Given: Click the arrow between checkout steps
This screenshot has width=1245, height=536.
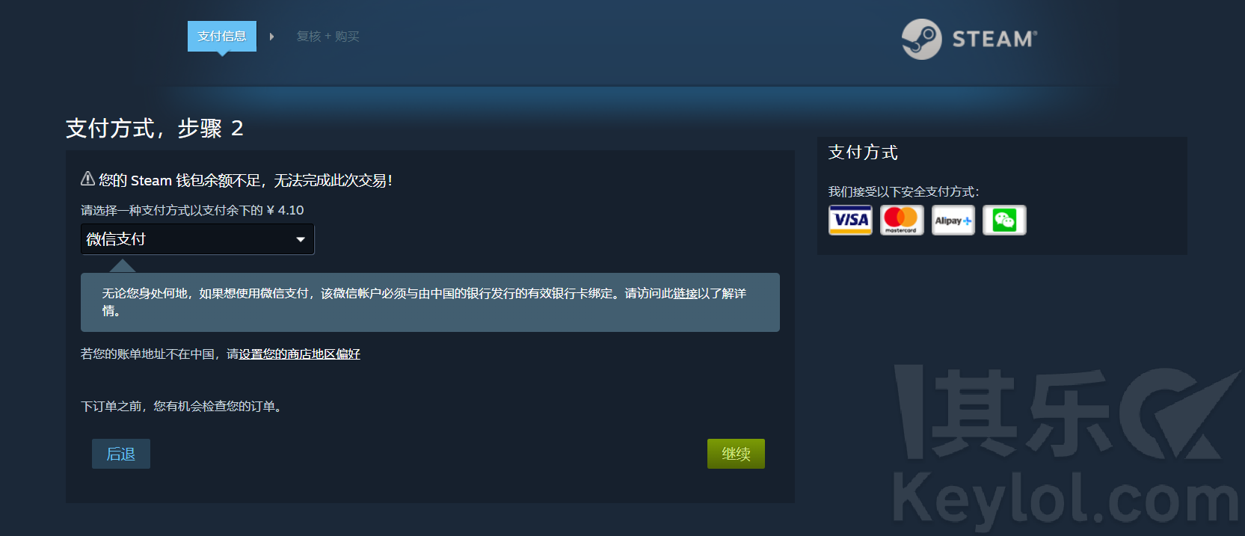Looking at the screenshot, I should pyautogui.click(x=271, y=37).
